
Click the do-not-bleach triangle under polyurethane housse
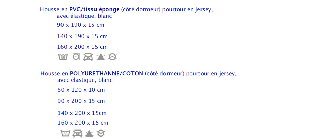(x=89, y=133)
